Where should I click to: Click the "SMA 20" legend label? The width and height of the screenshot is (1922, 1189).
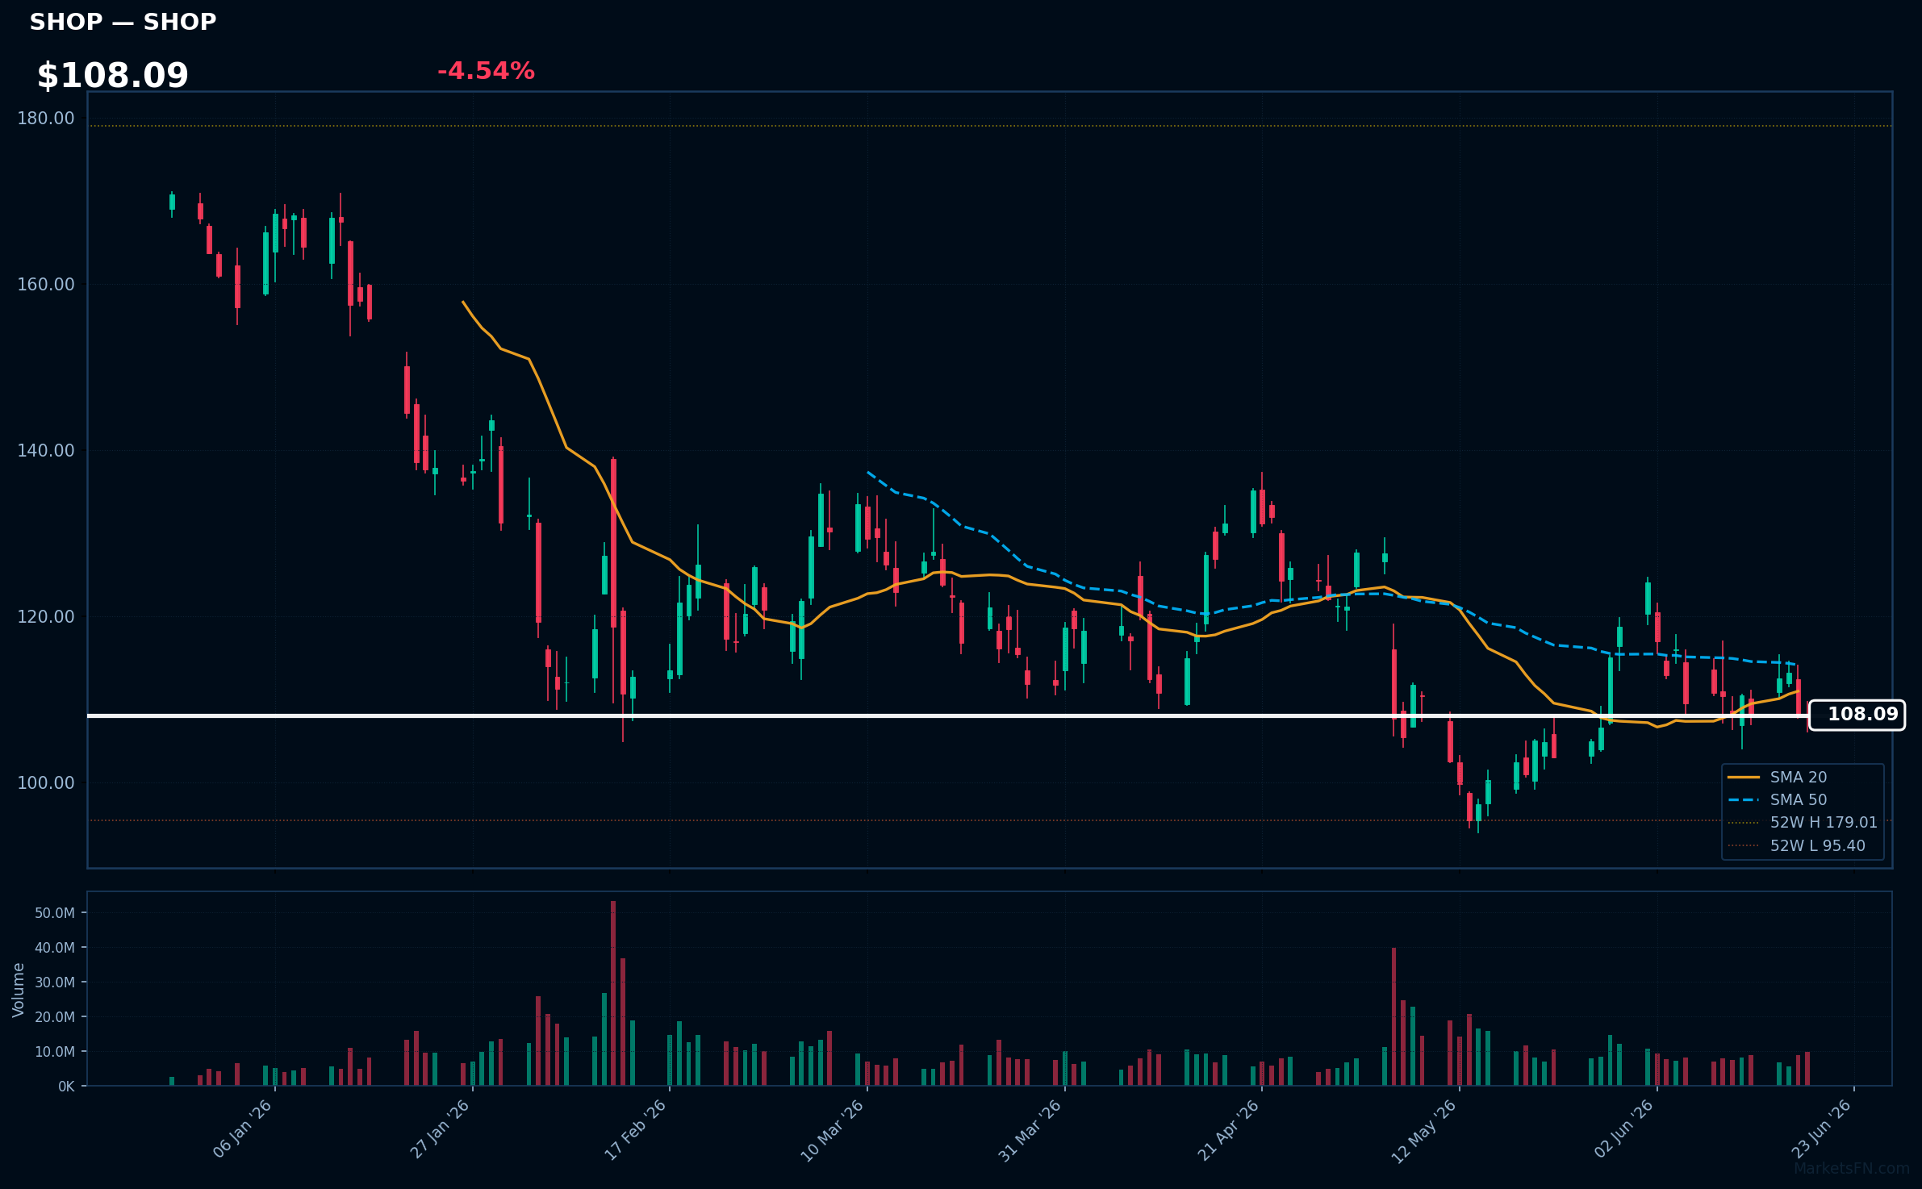(x=1799, y=778)
